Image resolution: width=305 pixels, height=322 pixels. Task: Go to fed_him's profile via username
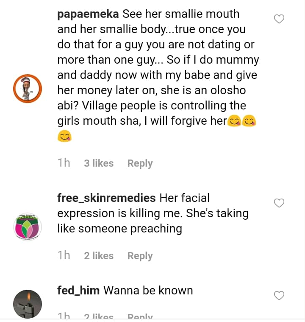pos(78,291)
